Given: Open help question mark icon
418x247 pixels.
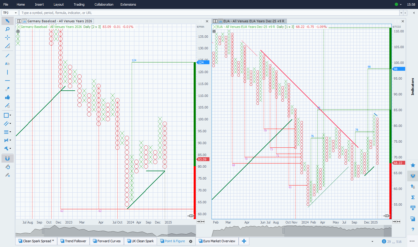Looking at the screenshot, I should pos(413,229).
